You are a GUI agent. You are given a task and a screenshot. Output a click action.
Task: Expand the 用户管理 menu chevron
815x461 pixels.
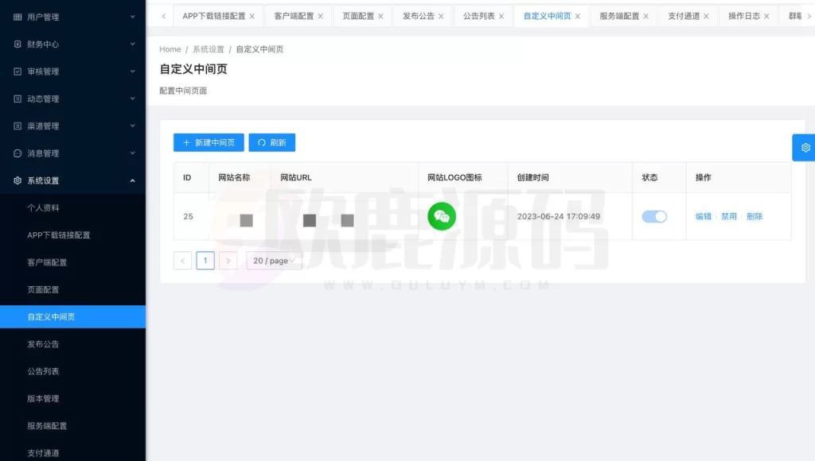[x=134, y=16]
